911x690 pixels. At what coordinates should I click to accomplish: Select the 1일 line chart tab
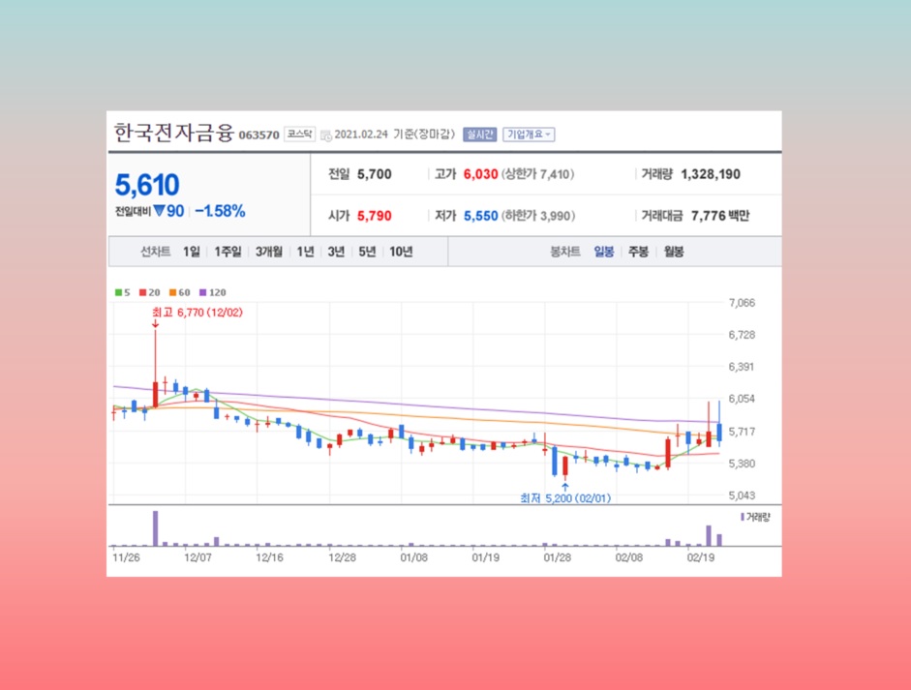(x=191, y=252)
